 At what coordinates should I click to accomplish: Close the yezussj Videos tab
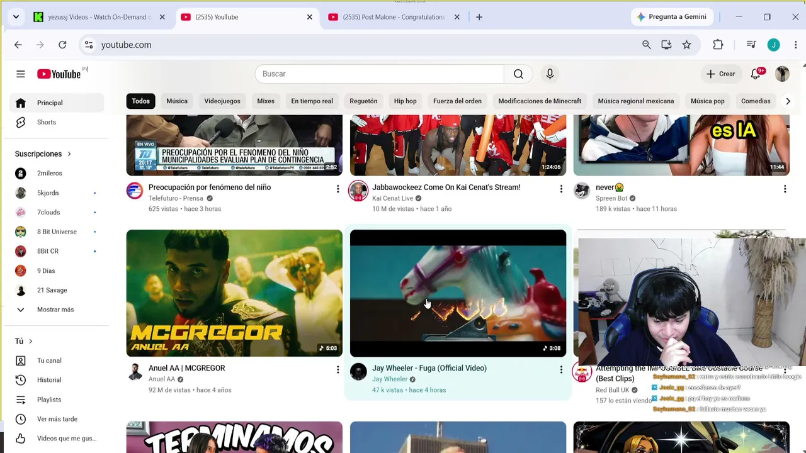click(x=162, y=17)
